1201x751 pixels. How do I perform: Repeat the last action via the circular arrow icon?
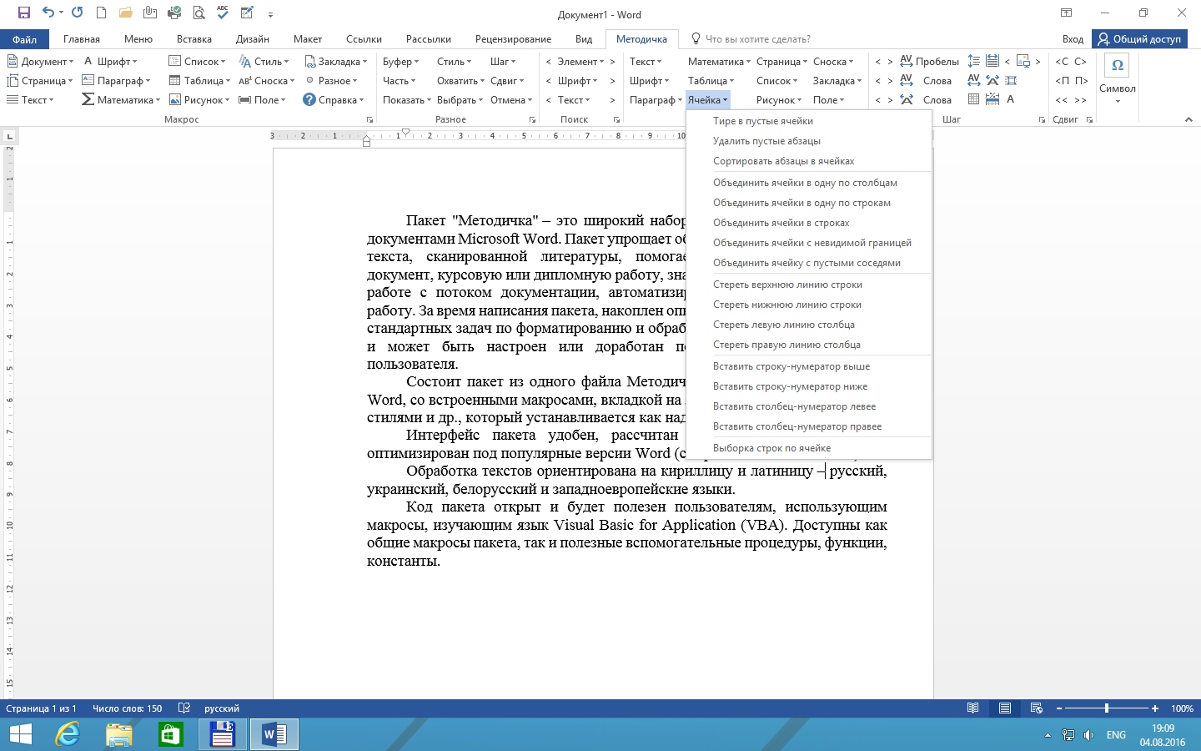point(78,13)
